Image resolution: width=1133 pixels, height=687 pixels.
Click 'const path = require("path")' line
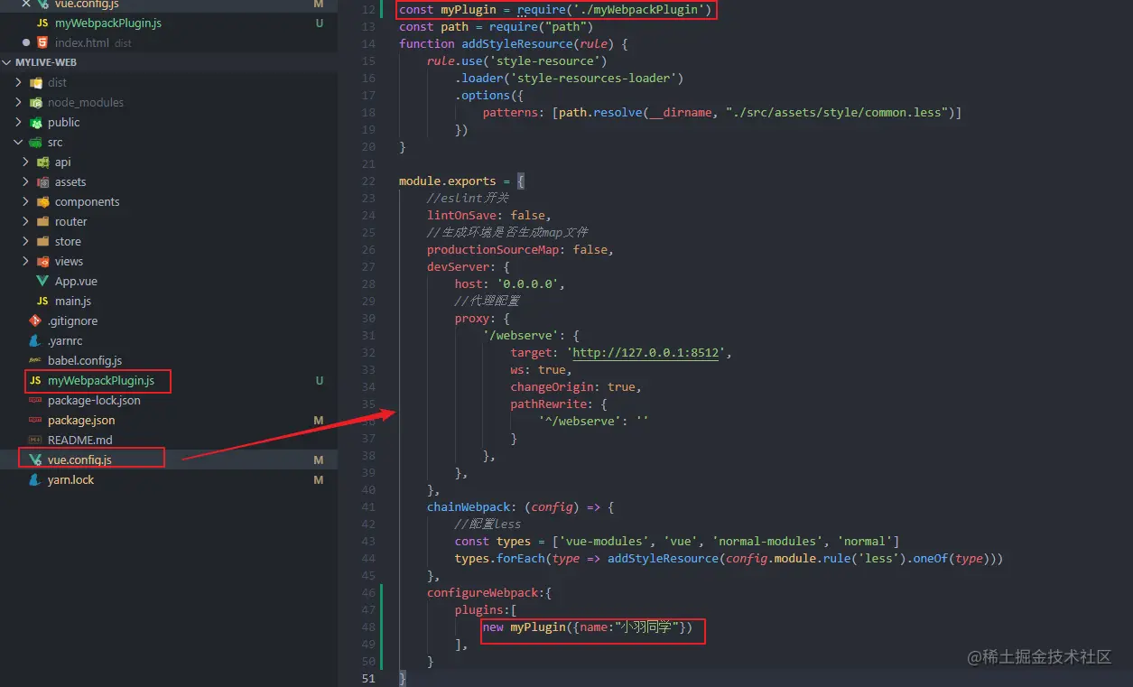496,26
